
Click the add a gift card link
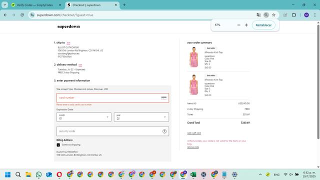click(194, 133)
